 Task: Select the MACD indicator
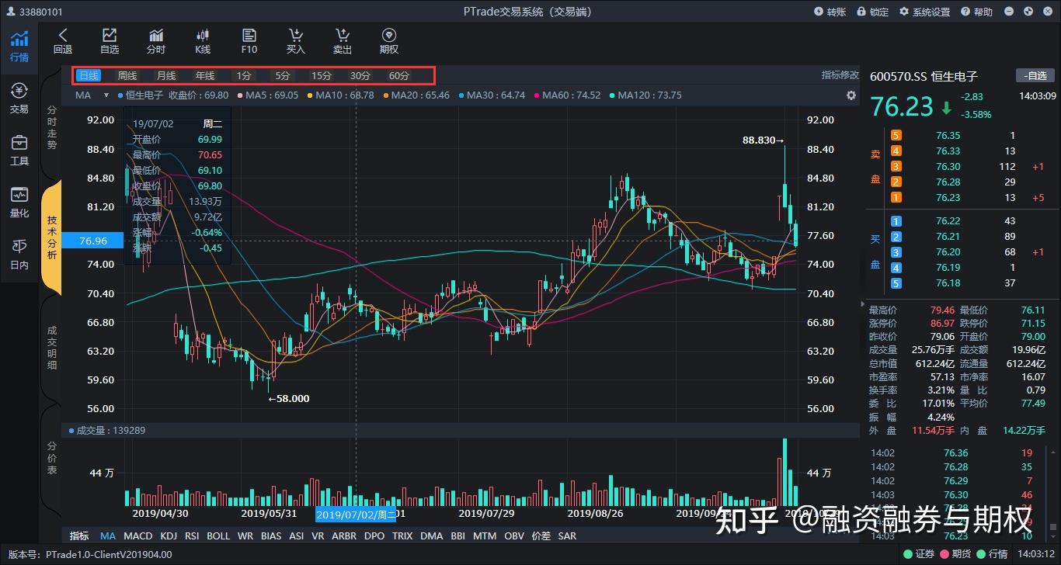138,536
